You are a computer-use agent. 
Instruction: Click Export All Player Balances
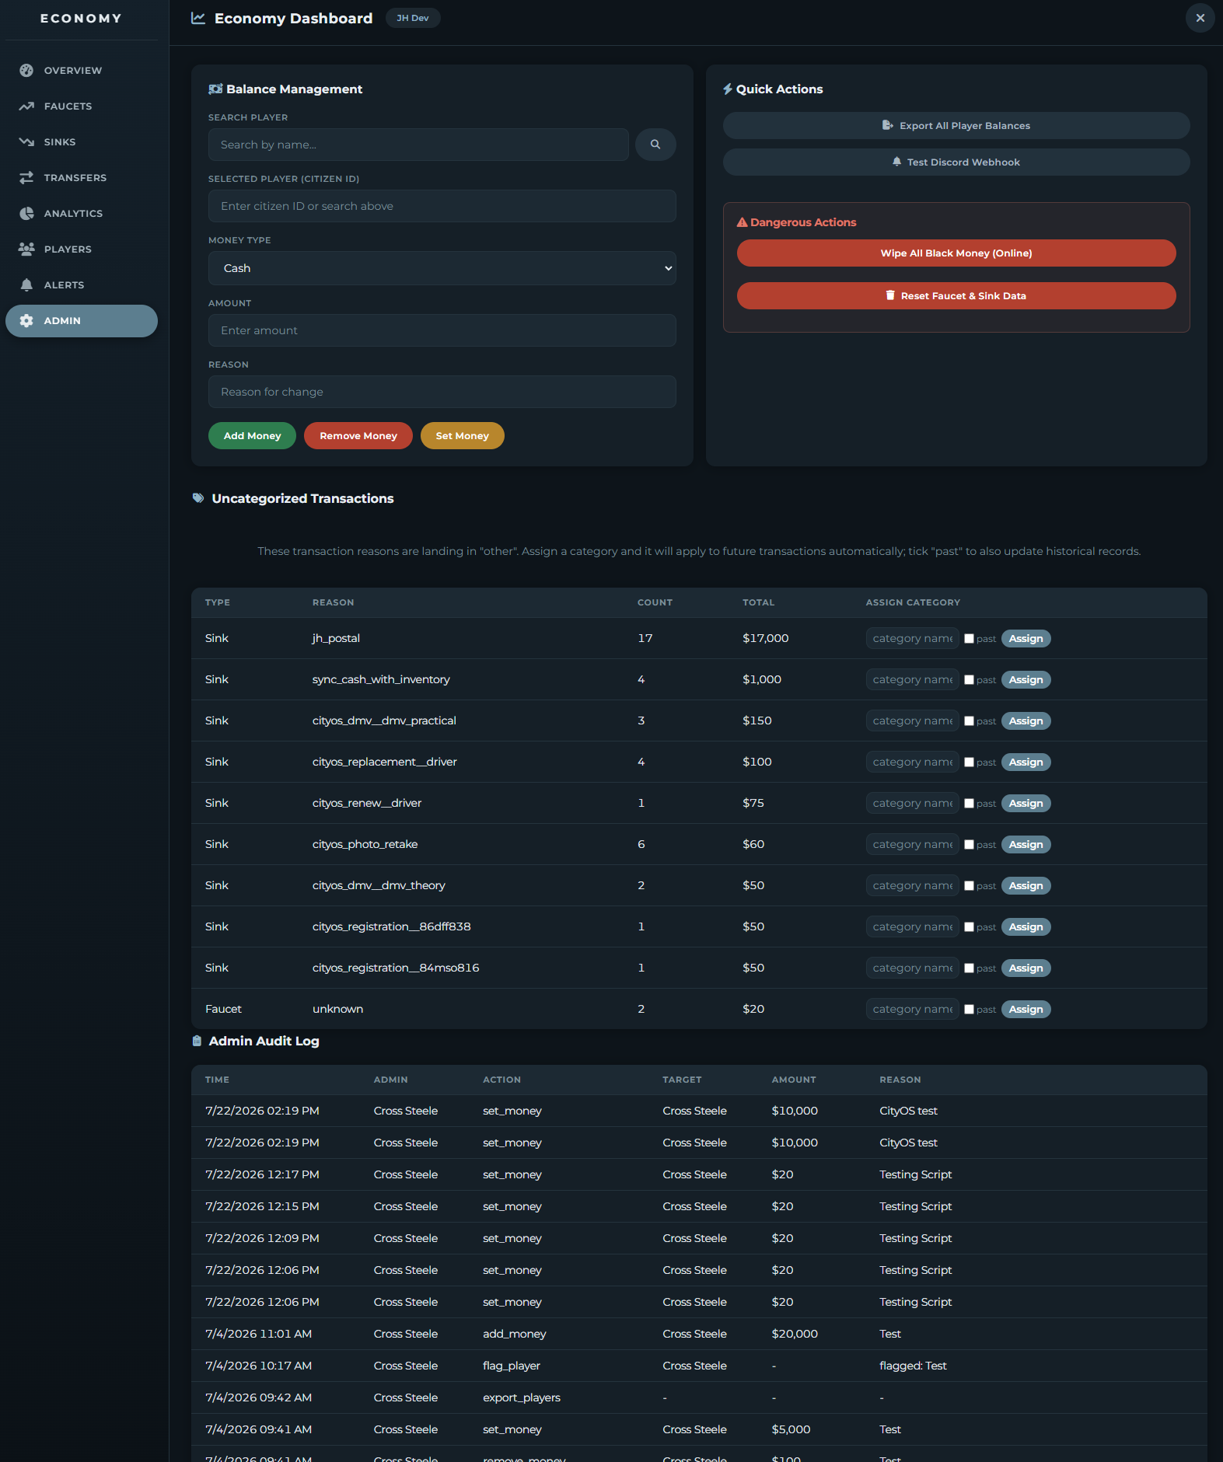[956, 126]
